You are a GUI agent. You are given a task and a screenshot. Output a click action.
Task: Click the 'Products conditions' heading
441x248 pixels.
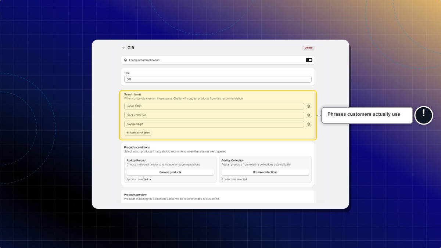137,147
